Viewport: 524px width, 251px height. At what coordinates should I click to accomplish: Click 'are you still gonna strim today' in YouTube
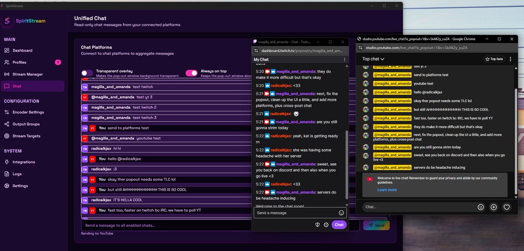pos(437,147)
